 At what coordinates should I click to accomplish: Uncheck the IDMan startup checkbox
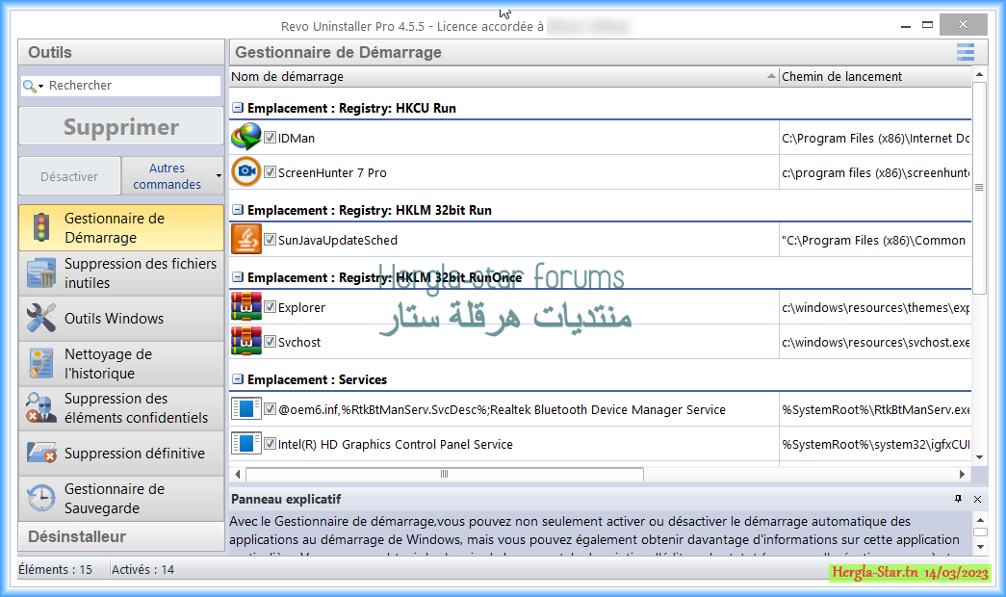[271, 138]
